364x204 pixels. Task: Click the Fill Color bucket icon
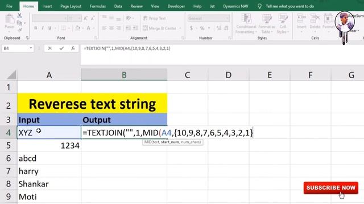click(x=77, y=28)
